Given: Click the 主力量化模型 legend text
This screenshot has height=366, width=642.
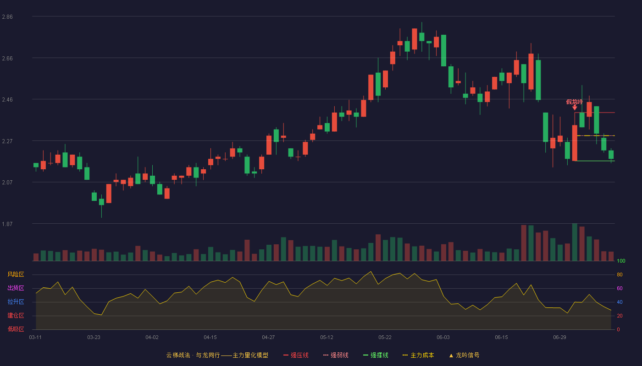Looking at the screenshot, I should (x=250, y=355).
